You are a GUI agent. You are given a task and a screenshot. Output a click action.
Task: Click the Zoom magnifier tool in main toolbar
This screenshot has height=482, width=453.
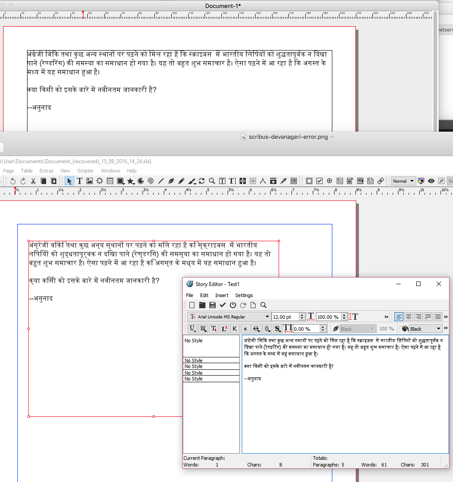pos(212,181)
